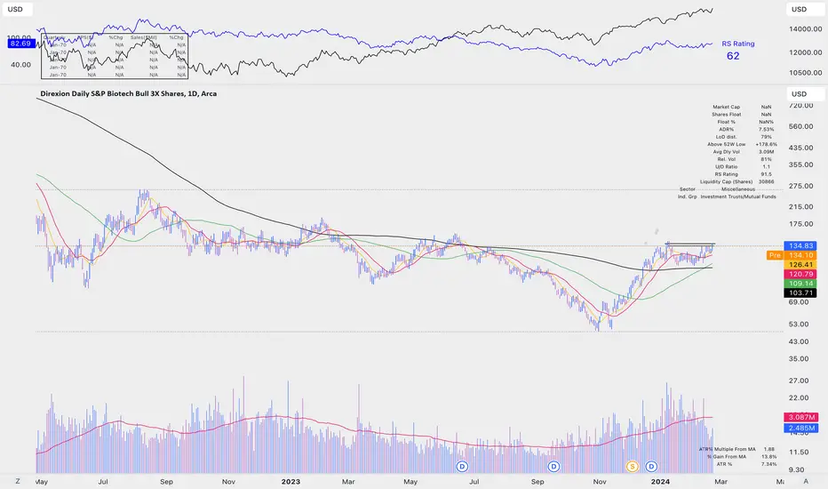828x489 pixels.
Task: Click the pink 3.087M volume average label
Action: pos(801,418)
